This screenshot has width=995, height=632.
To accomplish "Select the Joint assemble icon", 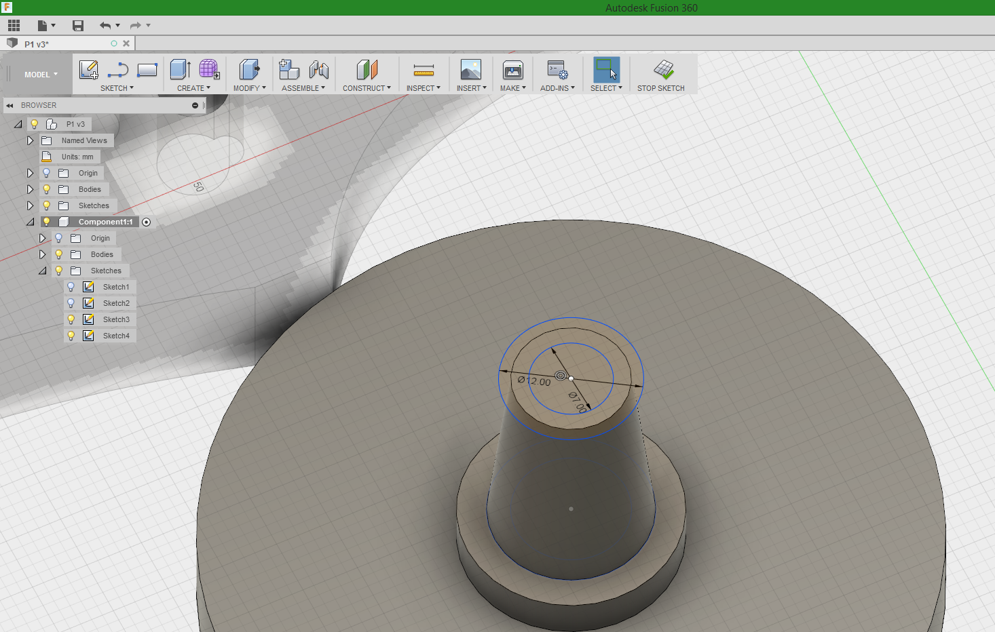I will pyautogui.click(x=318, y=70).
